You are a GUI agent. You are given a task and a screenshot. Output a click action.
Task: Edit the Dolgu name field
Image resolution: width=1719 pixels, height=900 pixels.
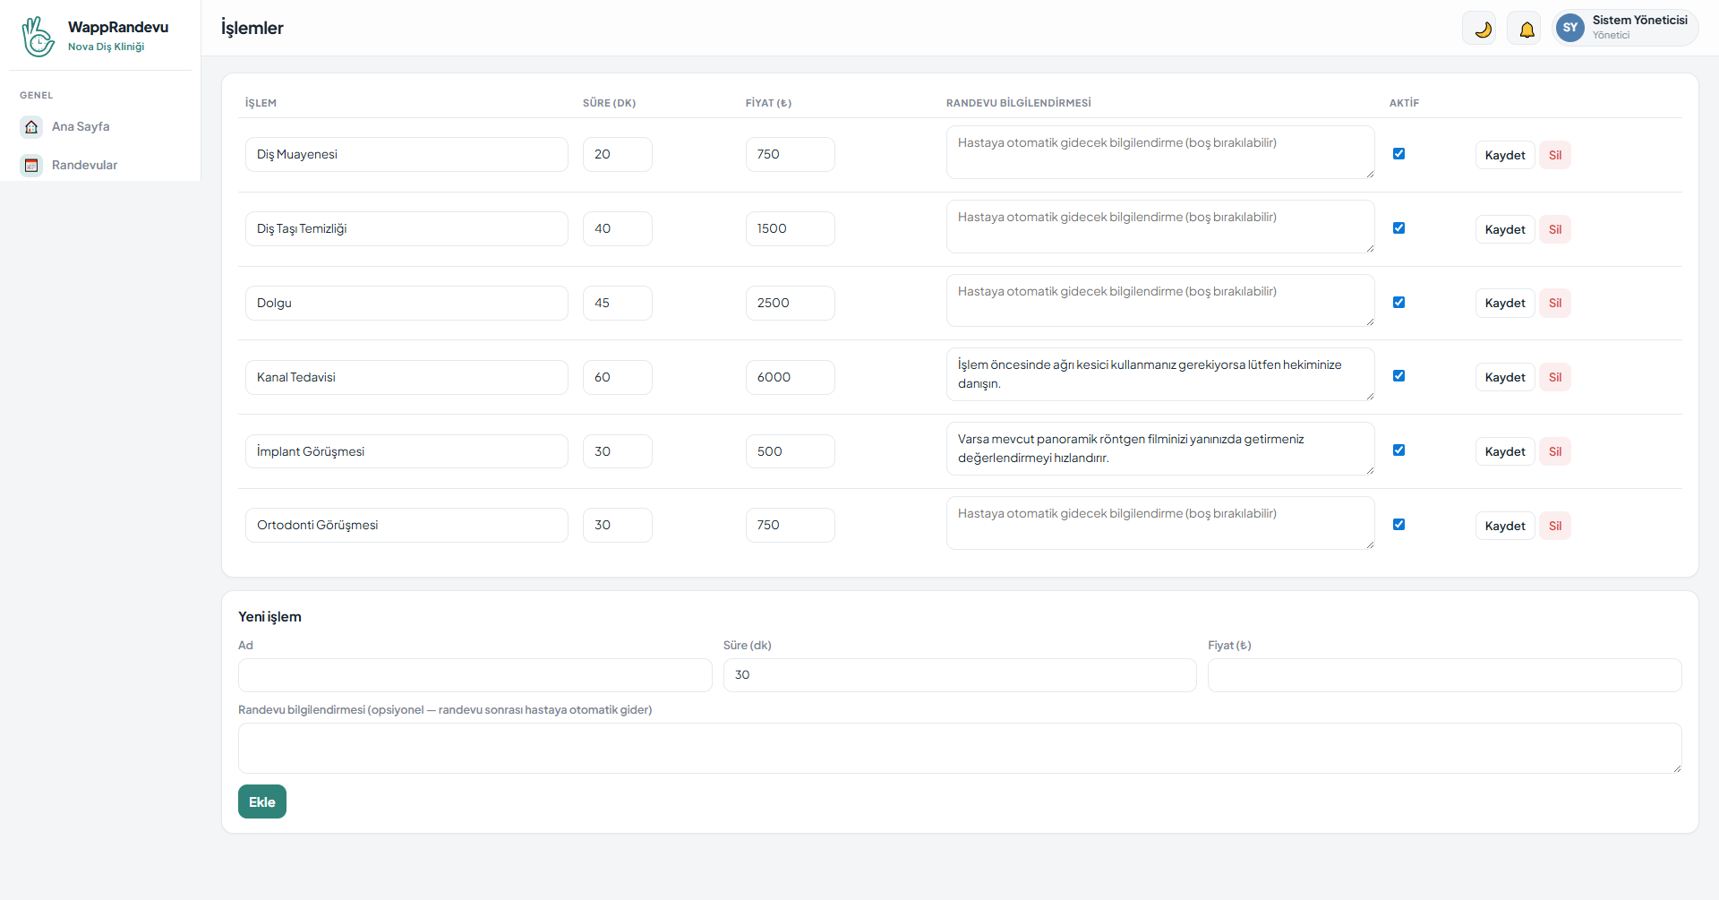pyautogui.click(x=406, y=303)
